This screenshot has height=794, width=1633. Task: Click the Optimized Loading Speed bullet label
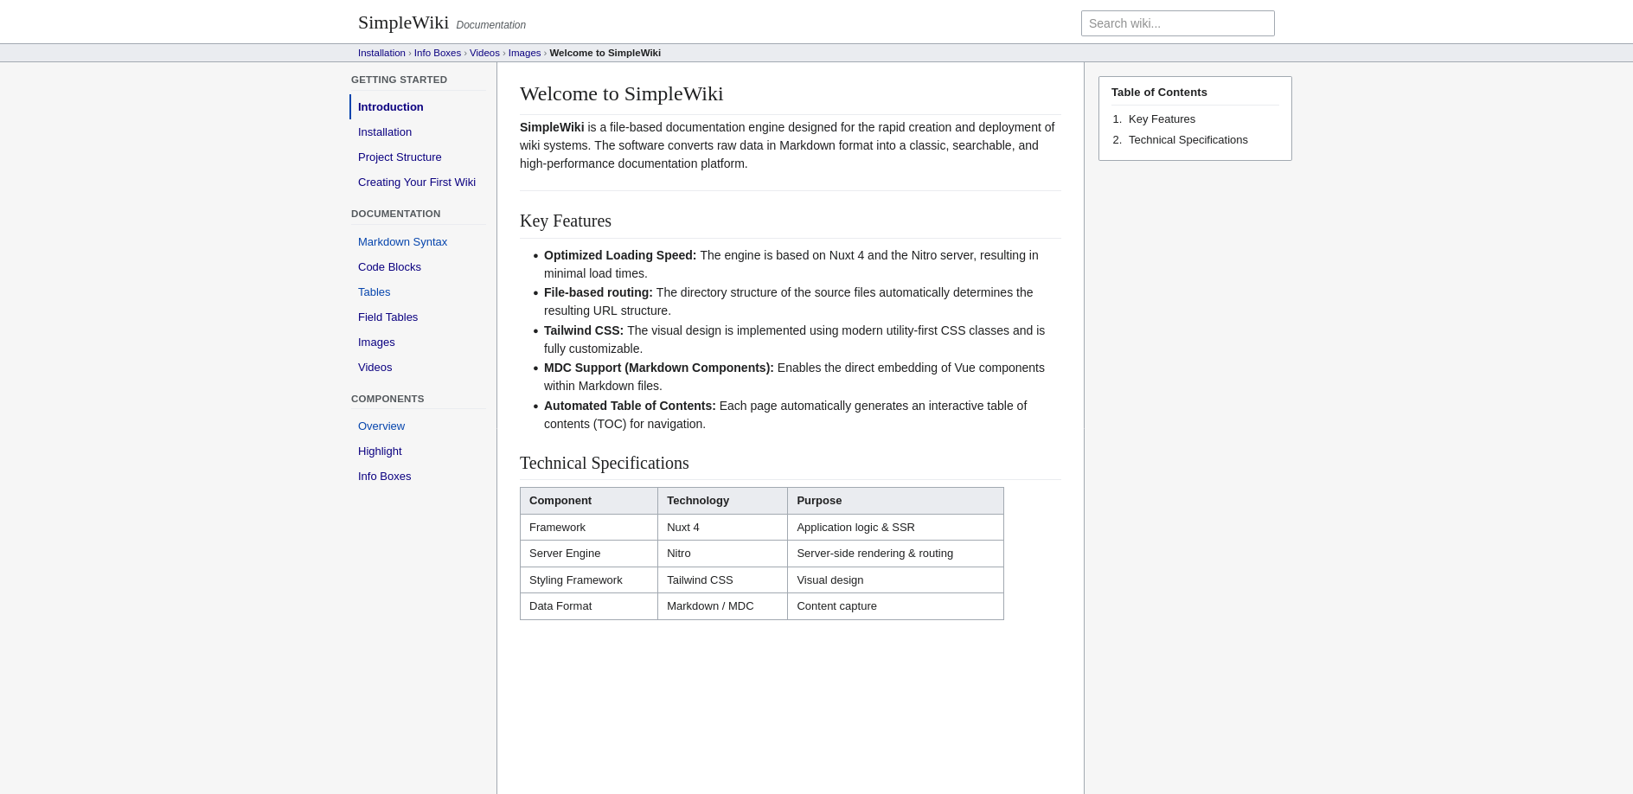(x=620, y=255)
